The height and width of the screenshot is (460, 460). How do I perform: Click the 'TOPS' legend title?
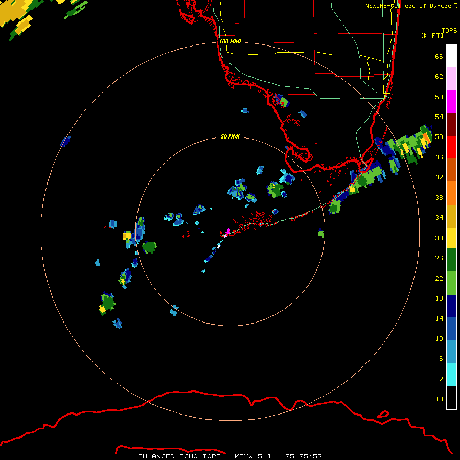point(449,31)
